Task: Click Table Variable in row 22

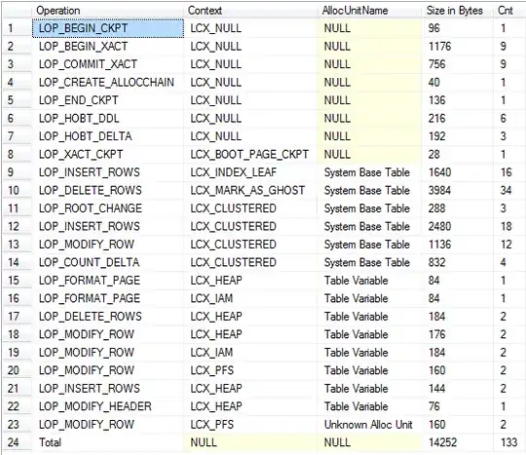Action: pyautogui.click(x=369, y=406)
